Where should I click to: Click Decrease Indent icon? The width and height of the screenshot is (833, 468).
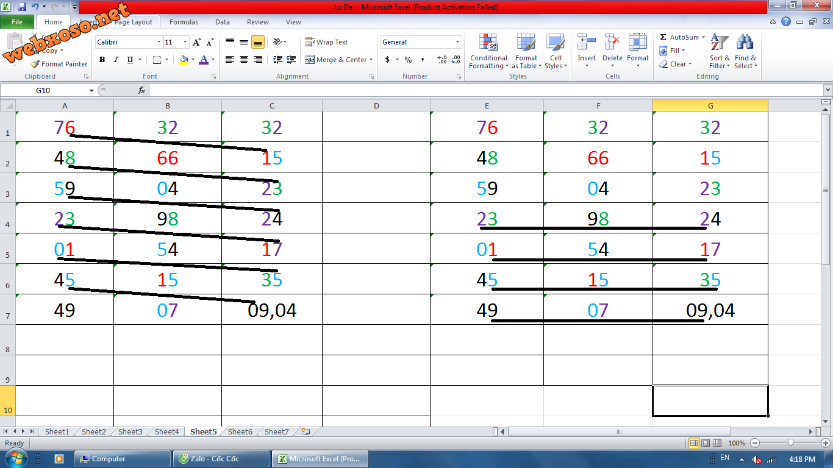point(277,60)
